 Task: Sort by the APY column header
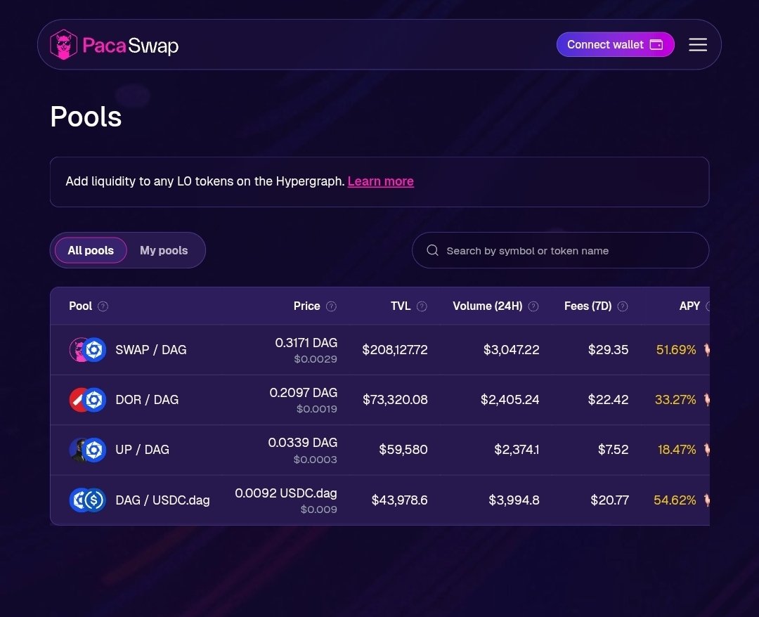pos(689,306)
